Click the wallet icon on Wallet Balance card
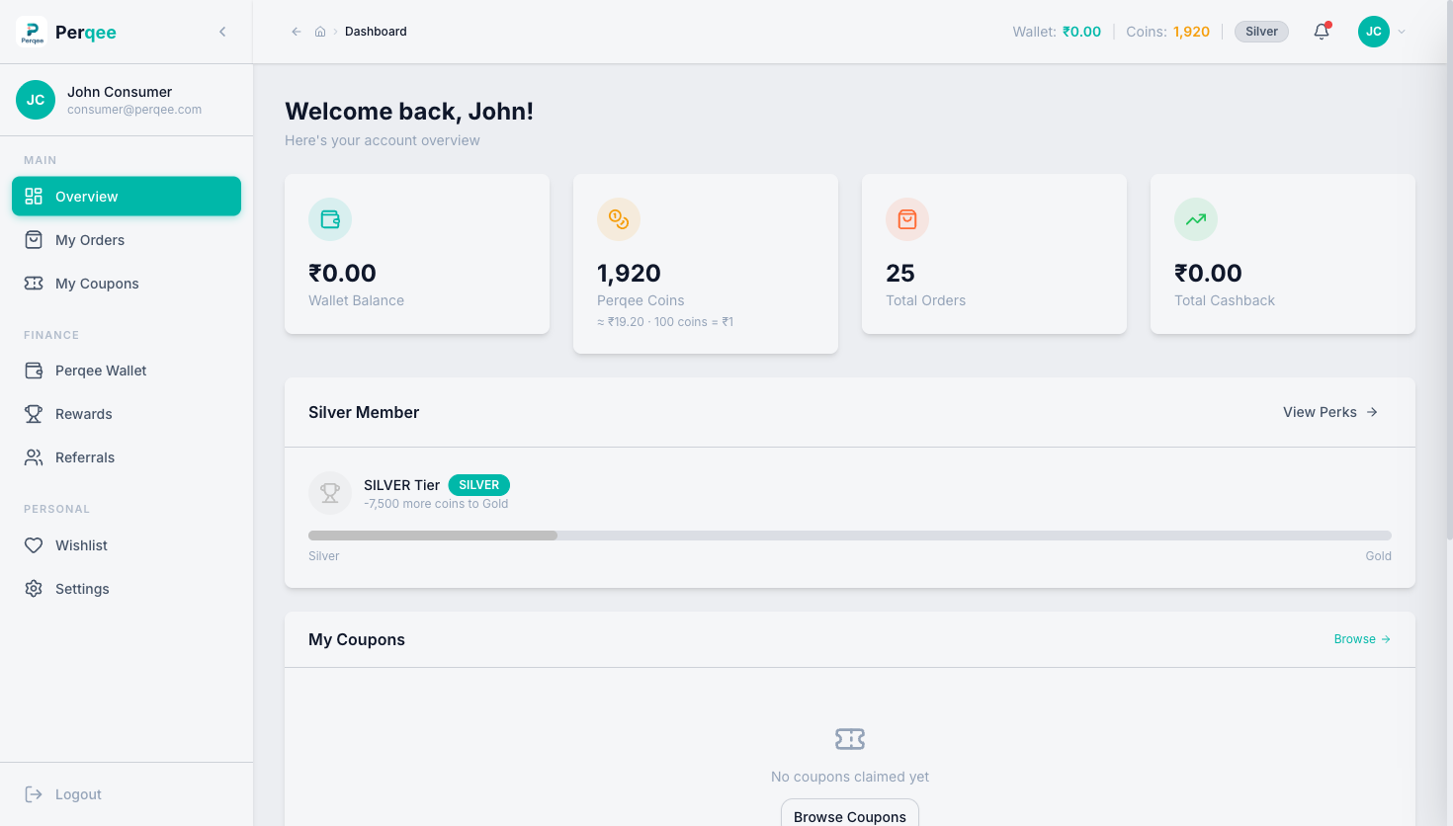1453x826 pixels. coord(330,219)
